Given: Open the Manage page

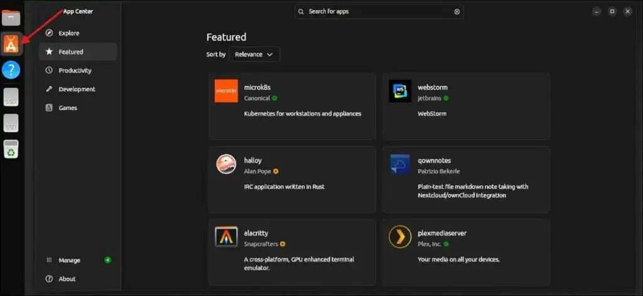Looking at the screenshot, I should pos(77,260).
